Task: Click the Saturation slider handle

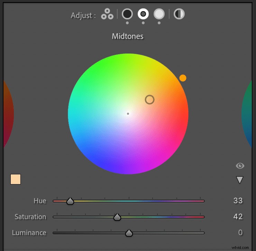Action: pos(117,217)
